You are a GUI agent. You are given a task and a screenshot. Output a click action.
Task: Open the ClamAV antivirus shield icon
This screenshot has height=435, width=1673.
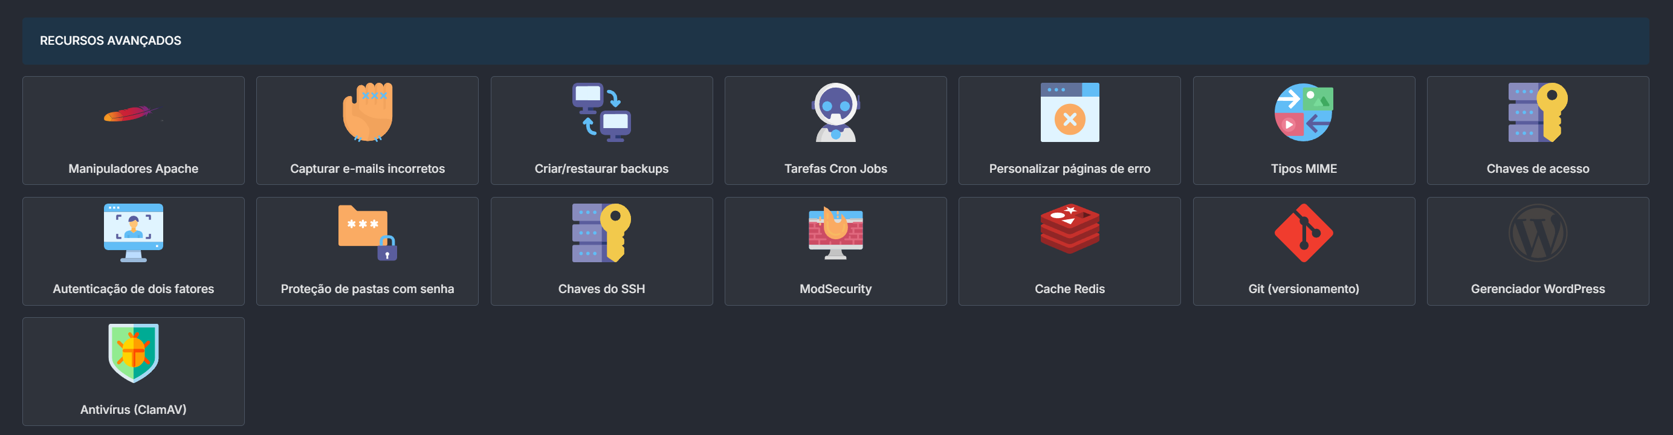pos(133,353)
